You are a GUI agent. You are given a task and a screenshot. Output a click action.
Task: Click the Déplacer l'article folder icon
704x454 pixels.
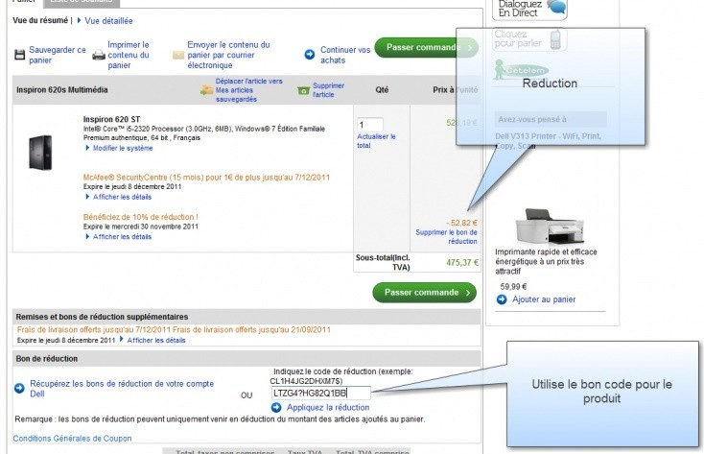[206, 90]
